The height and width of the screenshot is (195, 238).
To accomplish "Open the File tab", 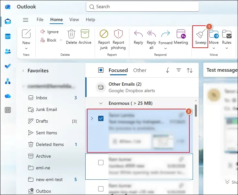I will 40,19.
